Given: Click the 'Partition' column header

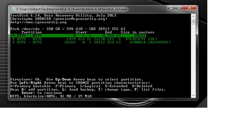Looking at the screenshot, I should (32, 32).
